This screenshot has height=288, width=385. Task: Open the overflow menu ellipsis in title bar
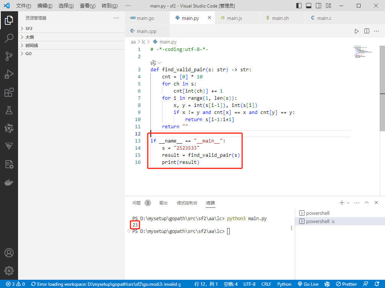(128, 6)
